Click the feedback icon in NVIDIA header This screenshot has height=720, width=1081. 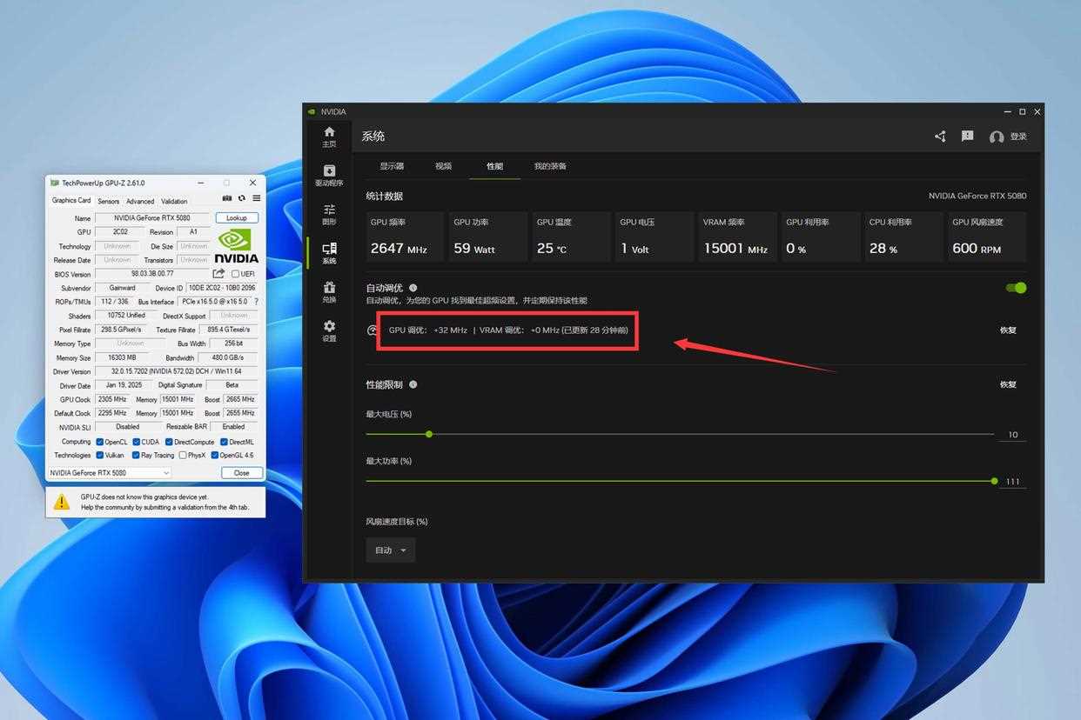tap(967, 137)
